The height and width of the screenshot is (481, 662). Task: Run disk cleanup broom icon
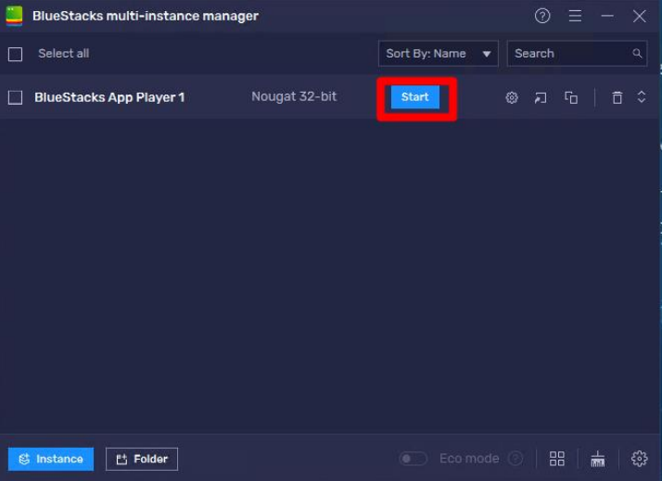597,459
